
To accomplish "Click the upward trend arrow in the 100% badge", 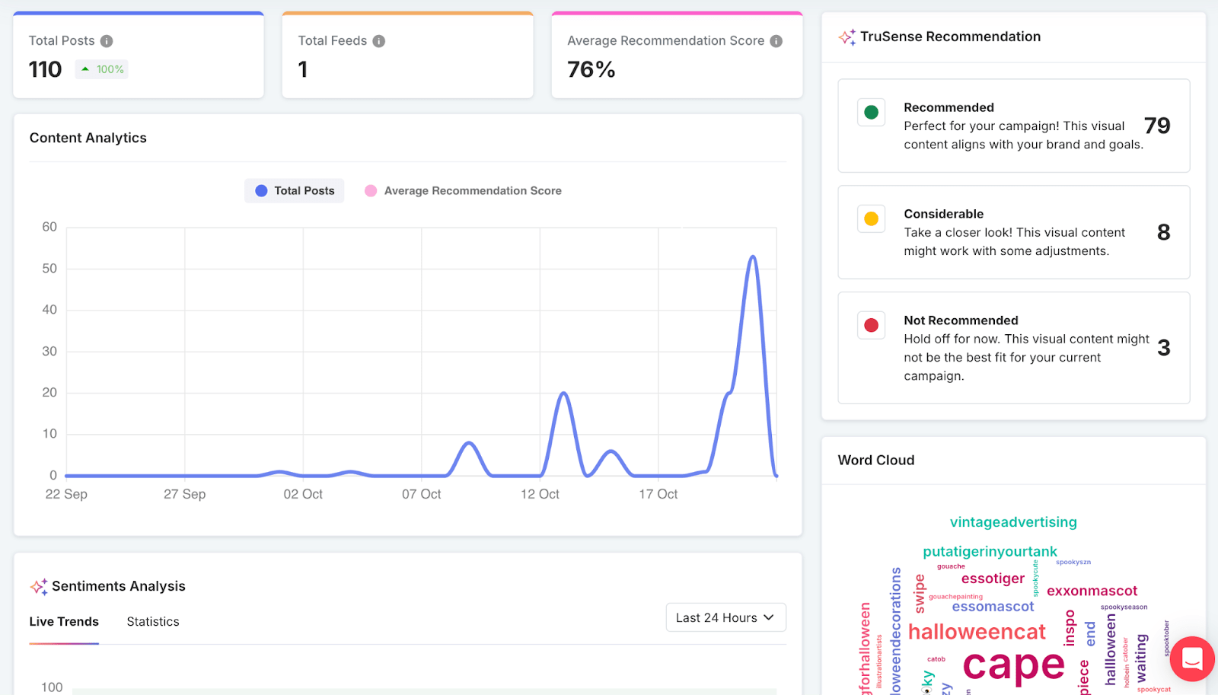I will [85, 69].
